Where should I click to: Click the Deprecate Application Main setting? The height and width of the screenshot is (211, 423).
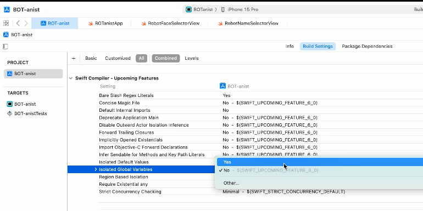coord(129,118)
